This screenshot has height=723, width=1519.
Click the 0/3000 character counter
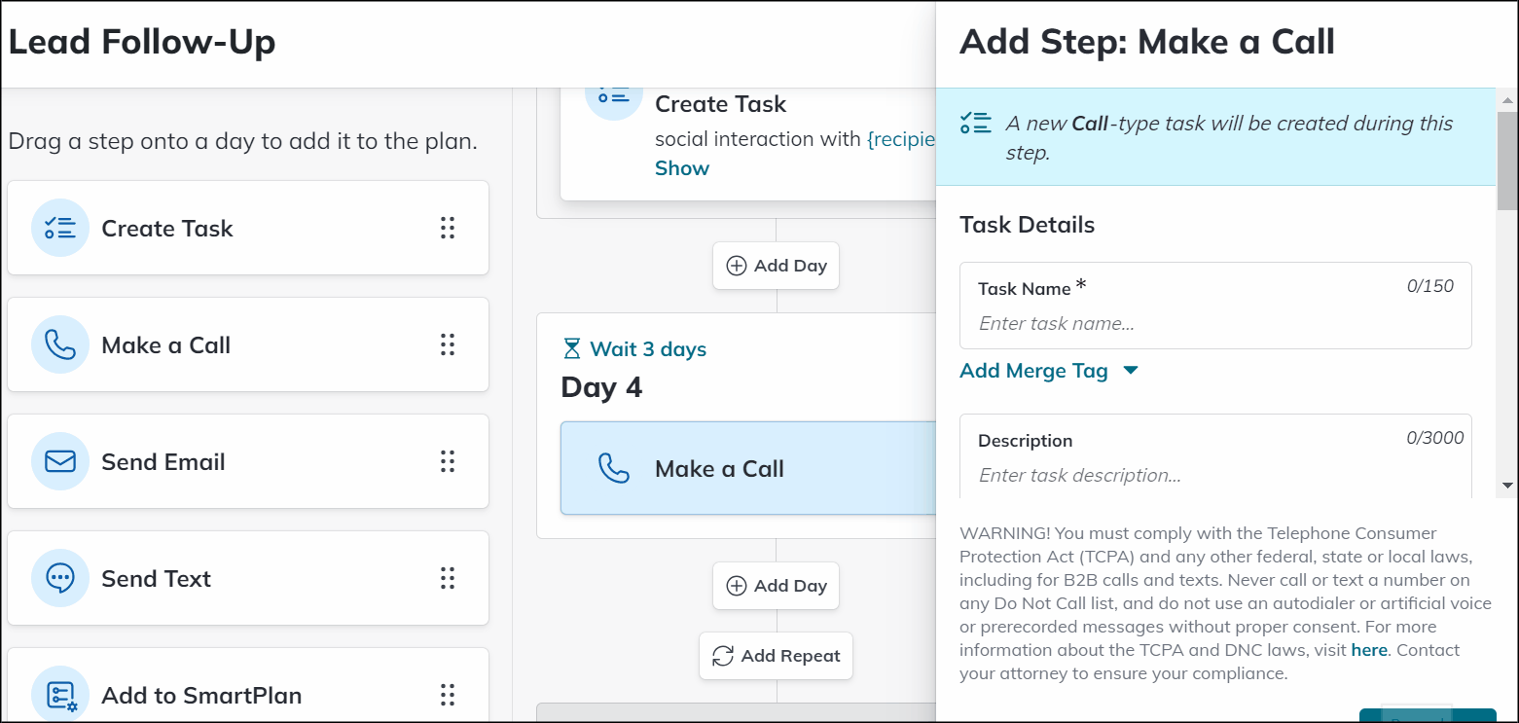point(1435,438)
